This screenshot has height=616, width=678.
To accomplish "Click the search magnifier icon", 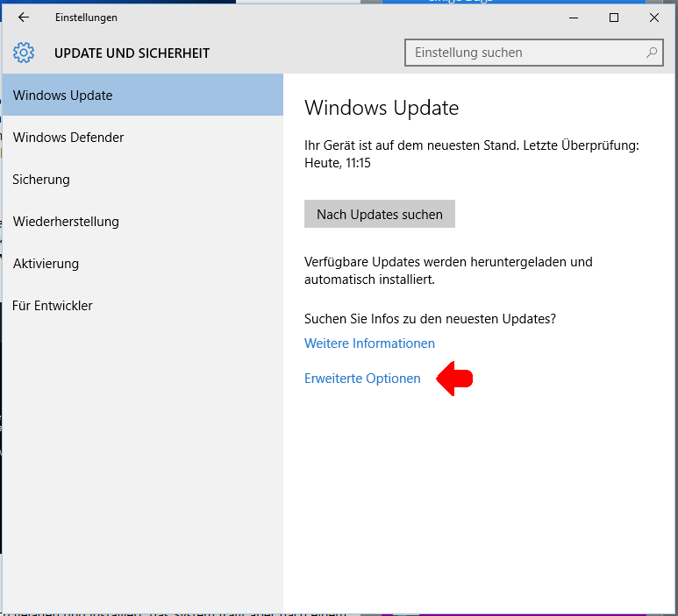I will click(x=652, y=53).
